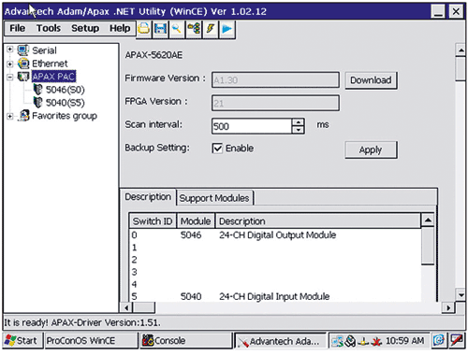Click the Apply button
The width and height of the screenshot is (468, 355).
371,150
